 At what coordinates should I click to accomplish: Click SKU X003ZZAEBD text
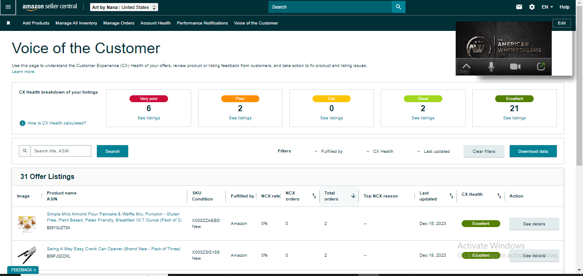click(206, 221)
